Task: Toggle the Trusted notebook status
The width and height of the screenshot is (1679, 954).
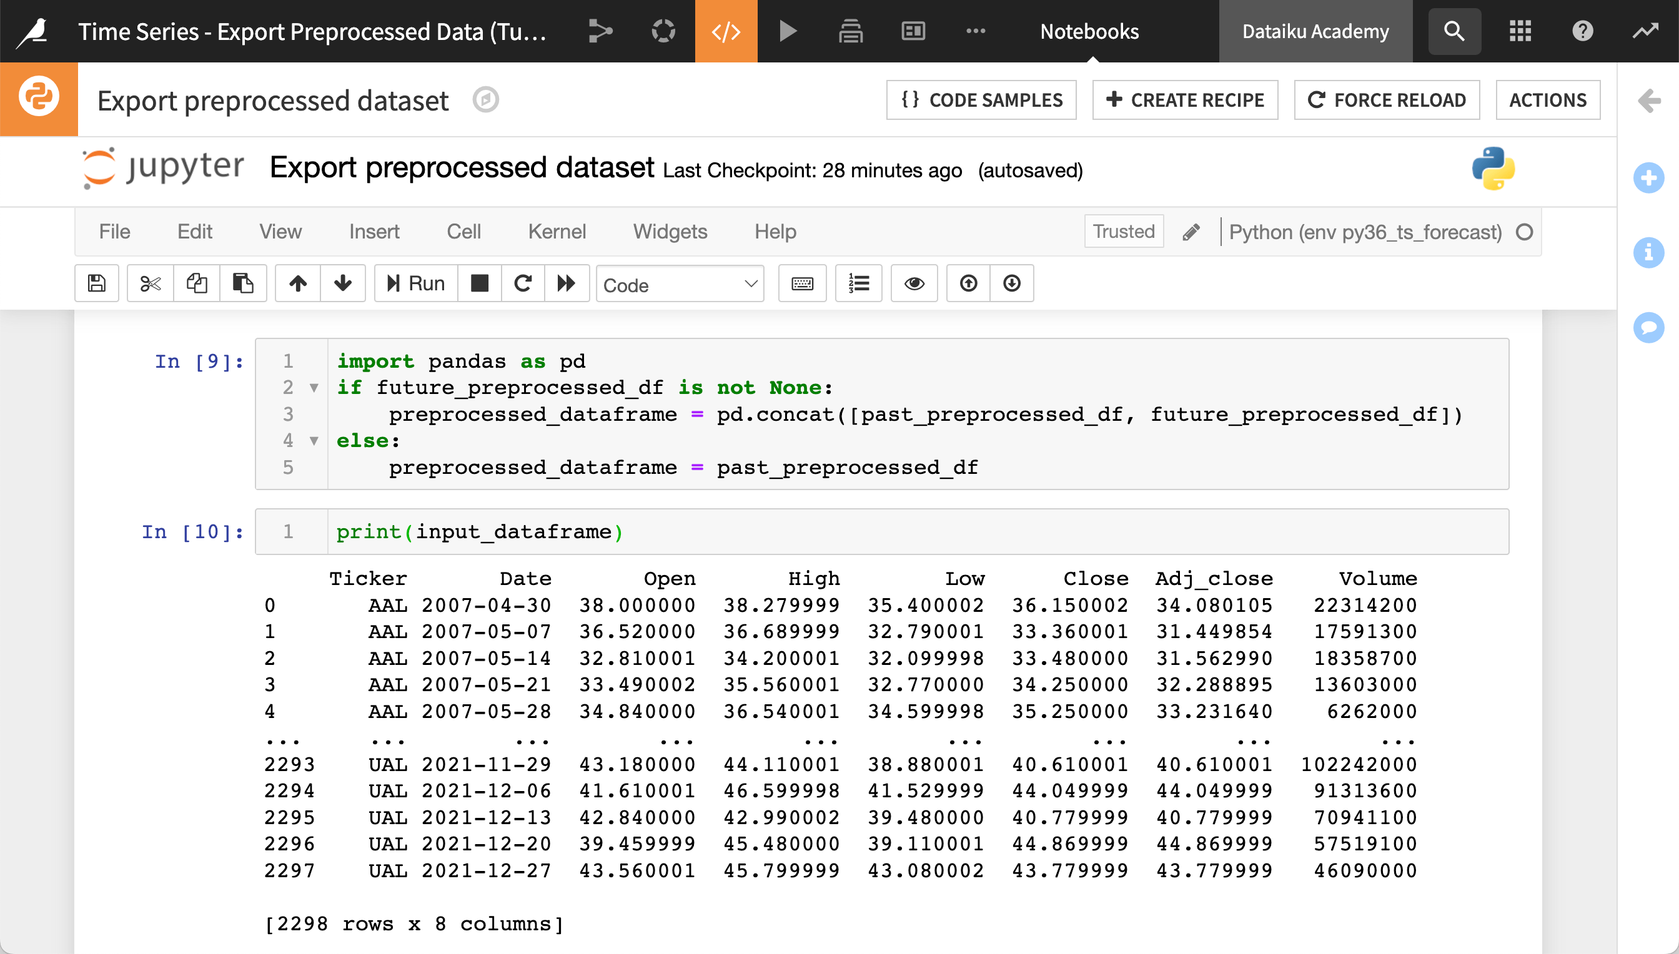Action: coord(1122,231)
